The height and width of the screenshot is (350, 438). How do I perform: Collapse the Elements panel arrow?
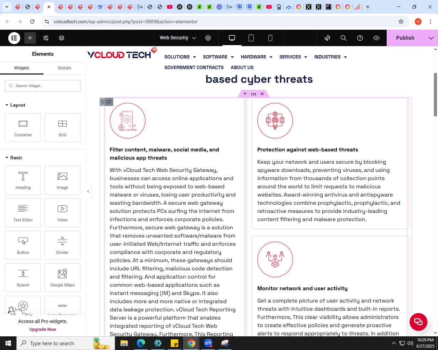pos(88,191)
